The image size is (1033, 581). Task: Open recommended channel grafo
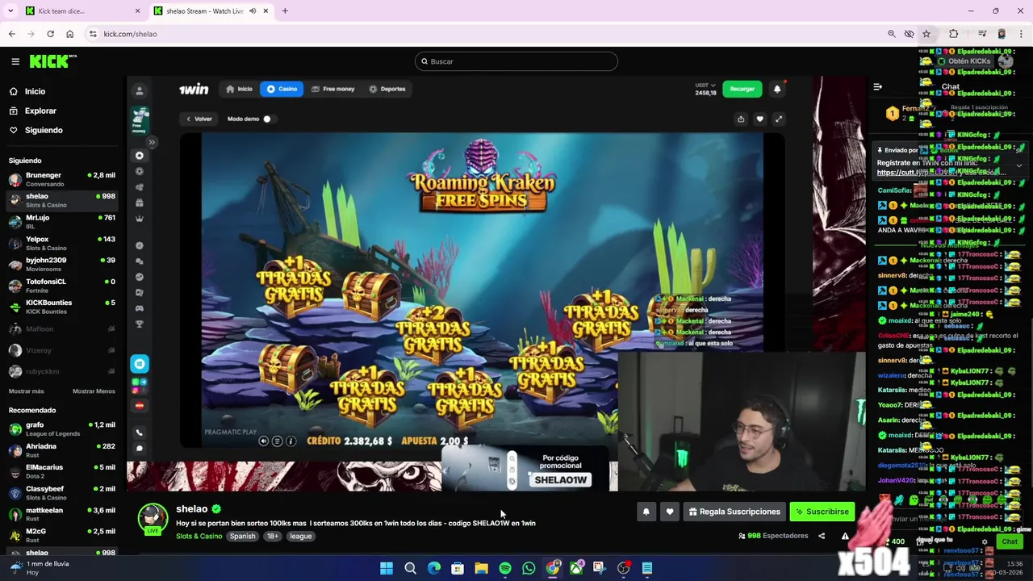point(62,428)
